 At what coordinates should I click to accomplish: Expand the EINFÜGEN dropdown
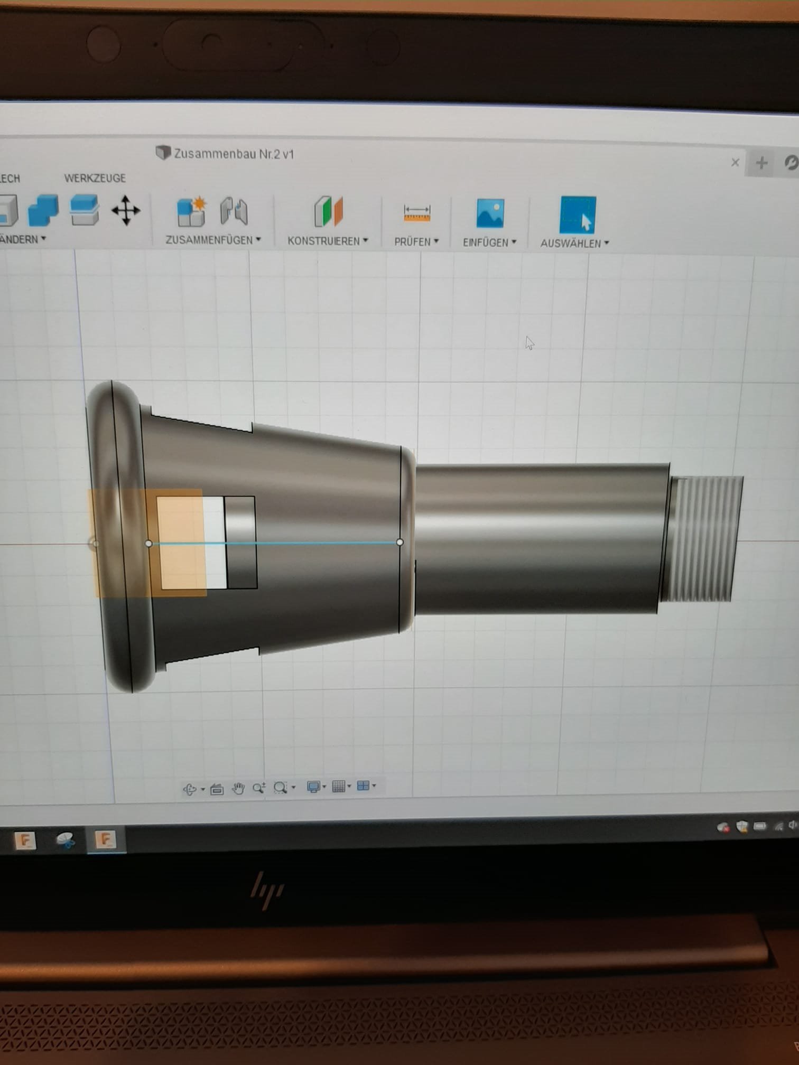click(489, 242)
